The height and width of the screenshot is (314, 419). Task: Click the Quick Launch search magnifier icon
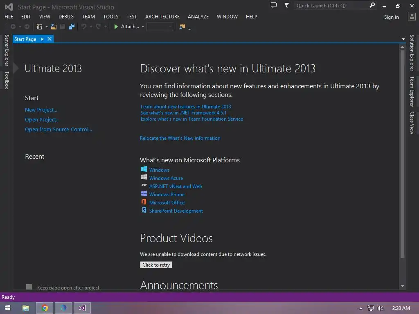pos(372,5)
